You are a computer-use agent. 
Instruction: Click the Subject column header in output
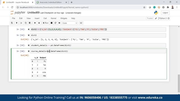pyautogui.click(x=43, y=58)
